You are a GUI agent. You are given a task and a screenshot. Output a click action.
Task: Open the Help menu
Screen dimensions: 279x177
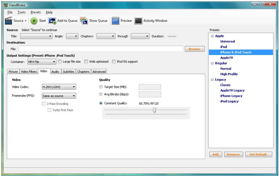(49, 12)
